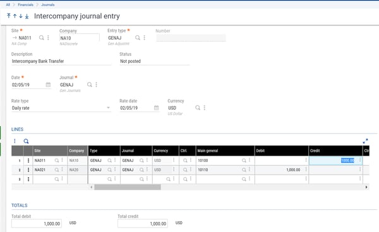Click the Total credit field
Image resolution: width=379 pixels, height=232 pixels.
pyautogui.click(x=143, y=224)
